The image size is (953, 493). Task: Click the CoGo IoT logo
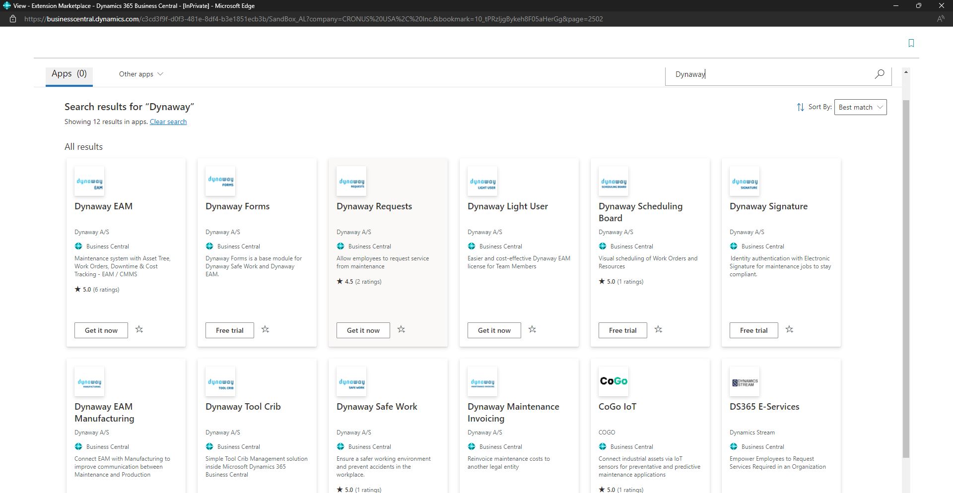(613, 381)
